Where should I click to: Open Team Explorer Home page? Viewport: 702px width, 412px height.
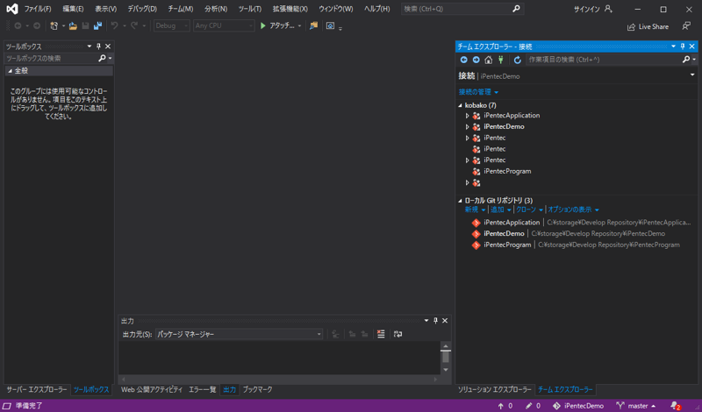pos(489,60)
